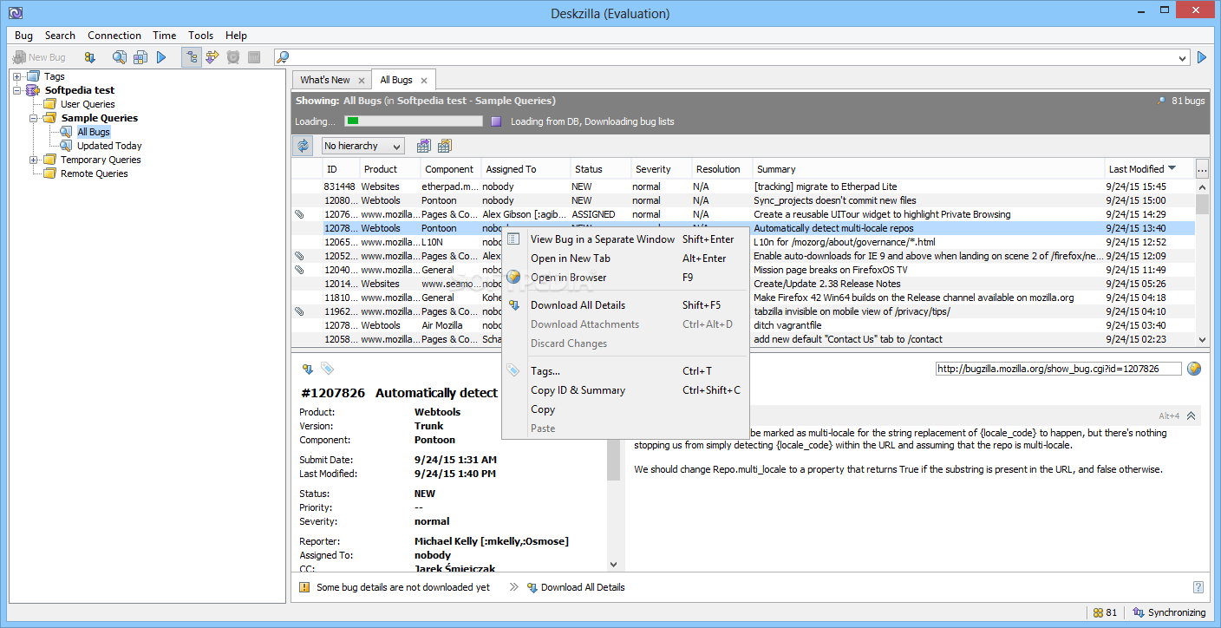
Task: Choose Open in New Tab from context menu
Action: coord(625,258)
